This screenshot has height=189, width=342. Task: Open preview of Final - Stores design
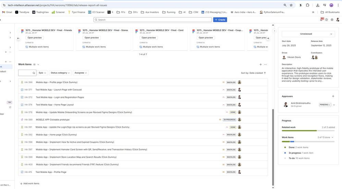coord(91,38)
